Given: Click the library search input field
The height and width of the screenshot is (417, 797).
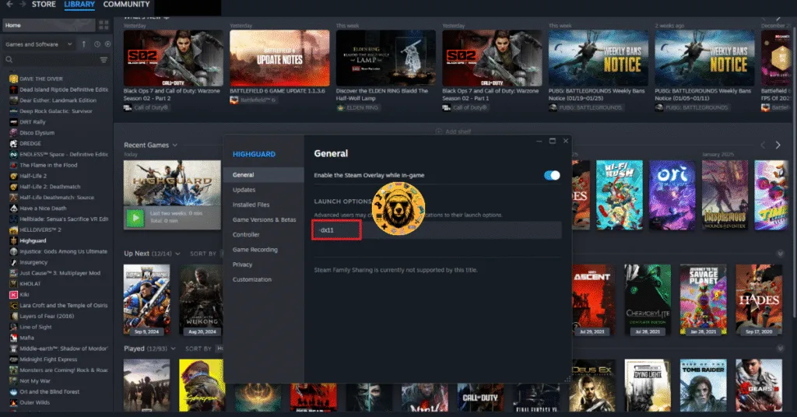Looking at the screenshot, I should click(x=55, y=60).
